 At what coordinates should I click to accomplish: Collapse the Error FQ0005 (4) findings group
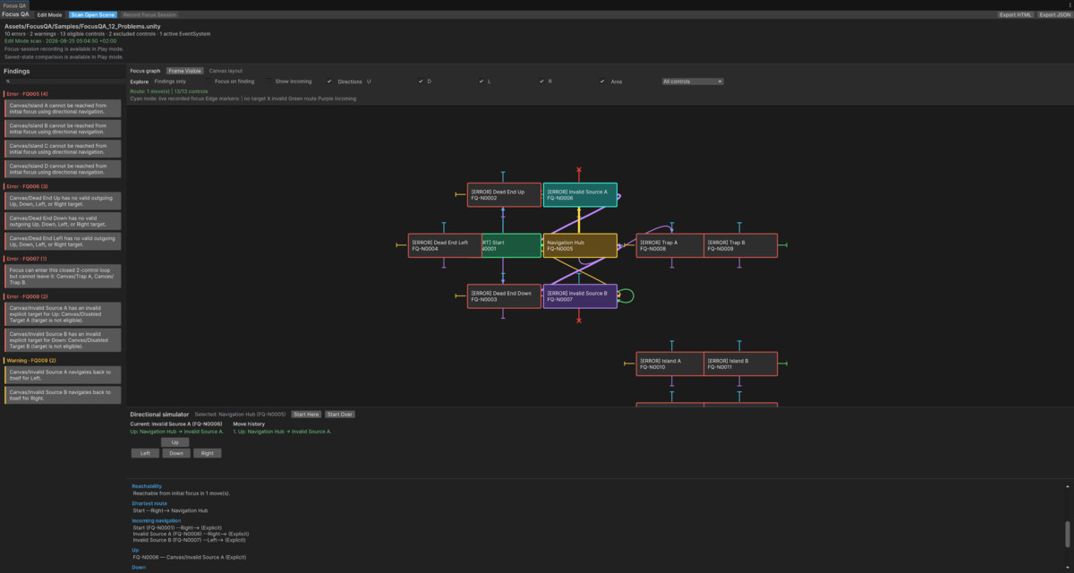26,94
